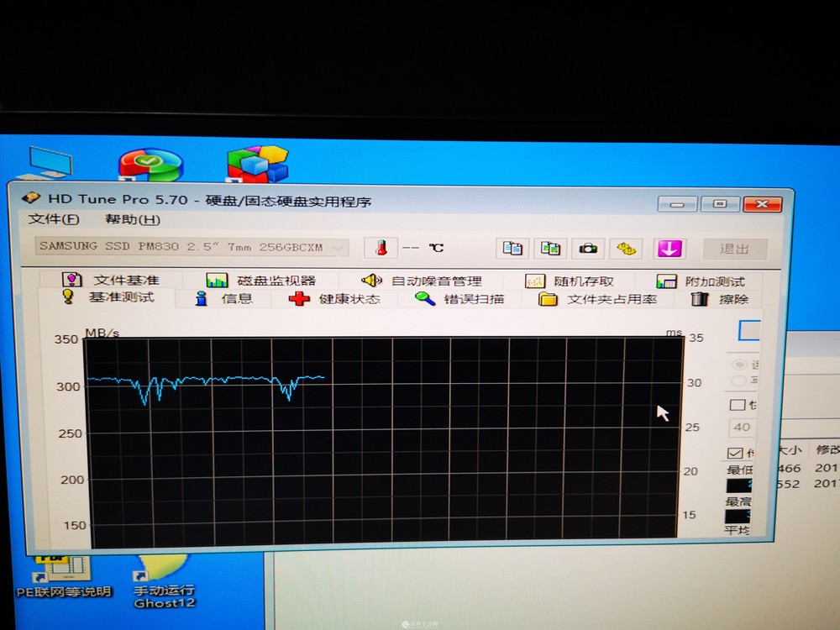Image resolution: width=840 pixels, height=630 pixels.
Task: Open the 手动运行 Ghost12 desktop shortcut
Action: pos(163,580)
